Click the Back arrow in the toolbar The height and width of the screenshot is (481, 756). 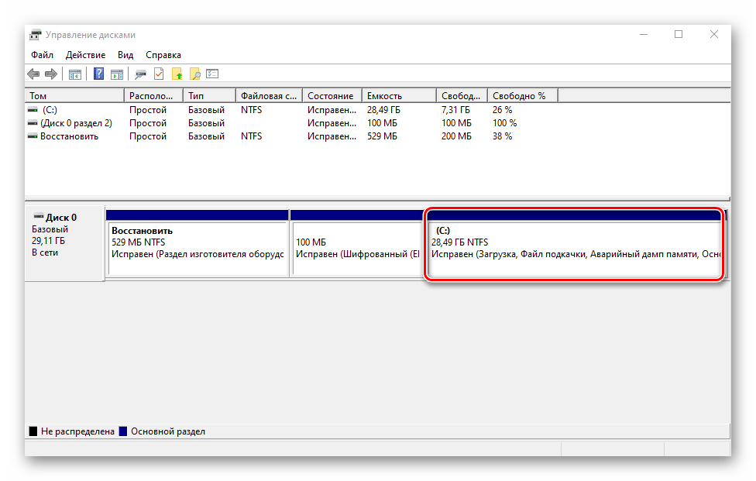tap(33, 74)
